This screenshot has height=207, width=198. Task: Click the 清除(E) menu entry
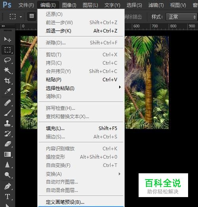point(81,96)
